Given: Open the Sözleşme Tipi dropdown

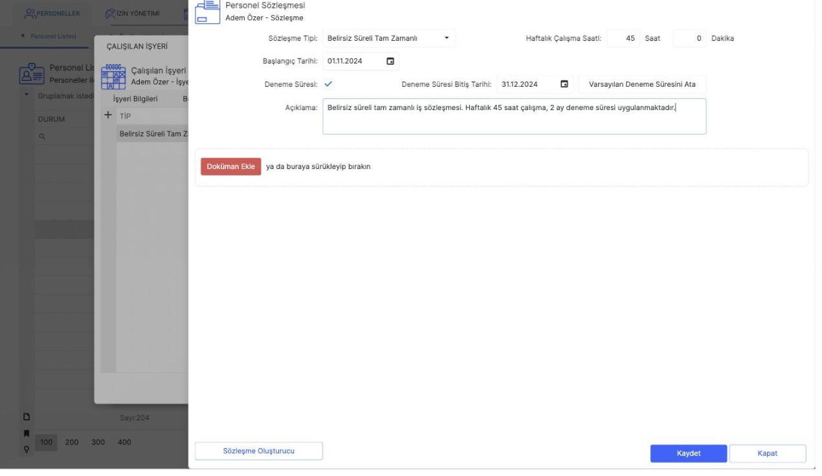Looking at the screenshot, I should 446,38.
